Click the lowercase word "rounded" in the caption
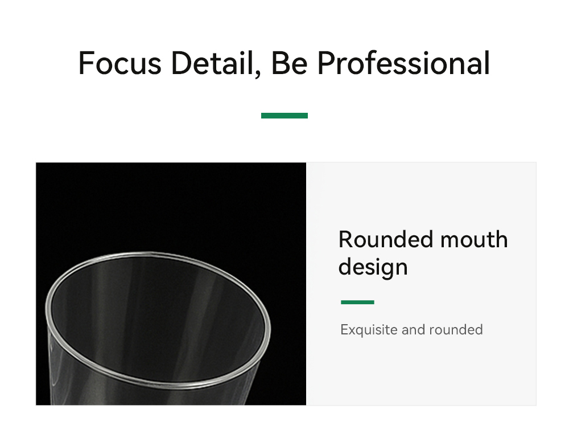This screenshot has height=421, width=569. coord(456,329)
